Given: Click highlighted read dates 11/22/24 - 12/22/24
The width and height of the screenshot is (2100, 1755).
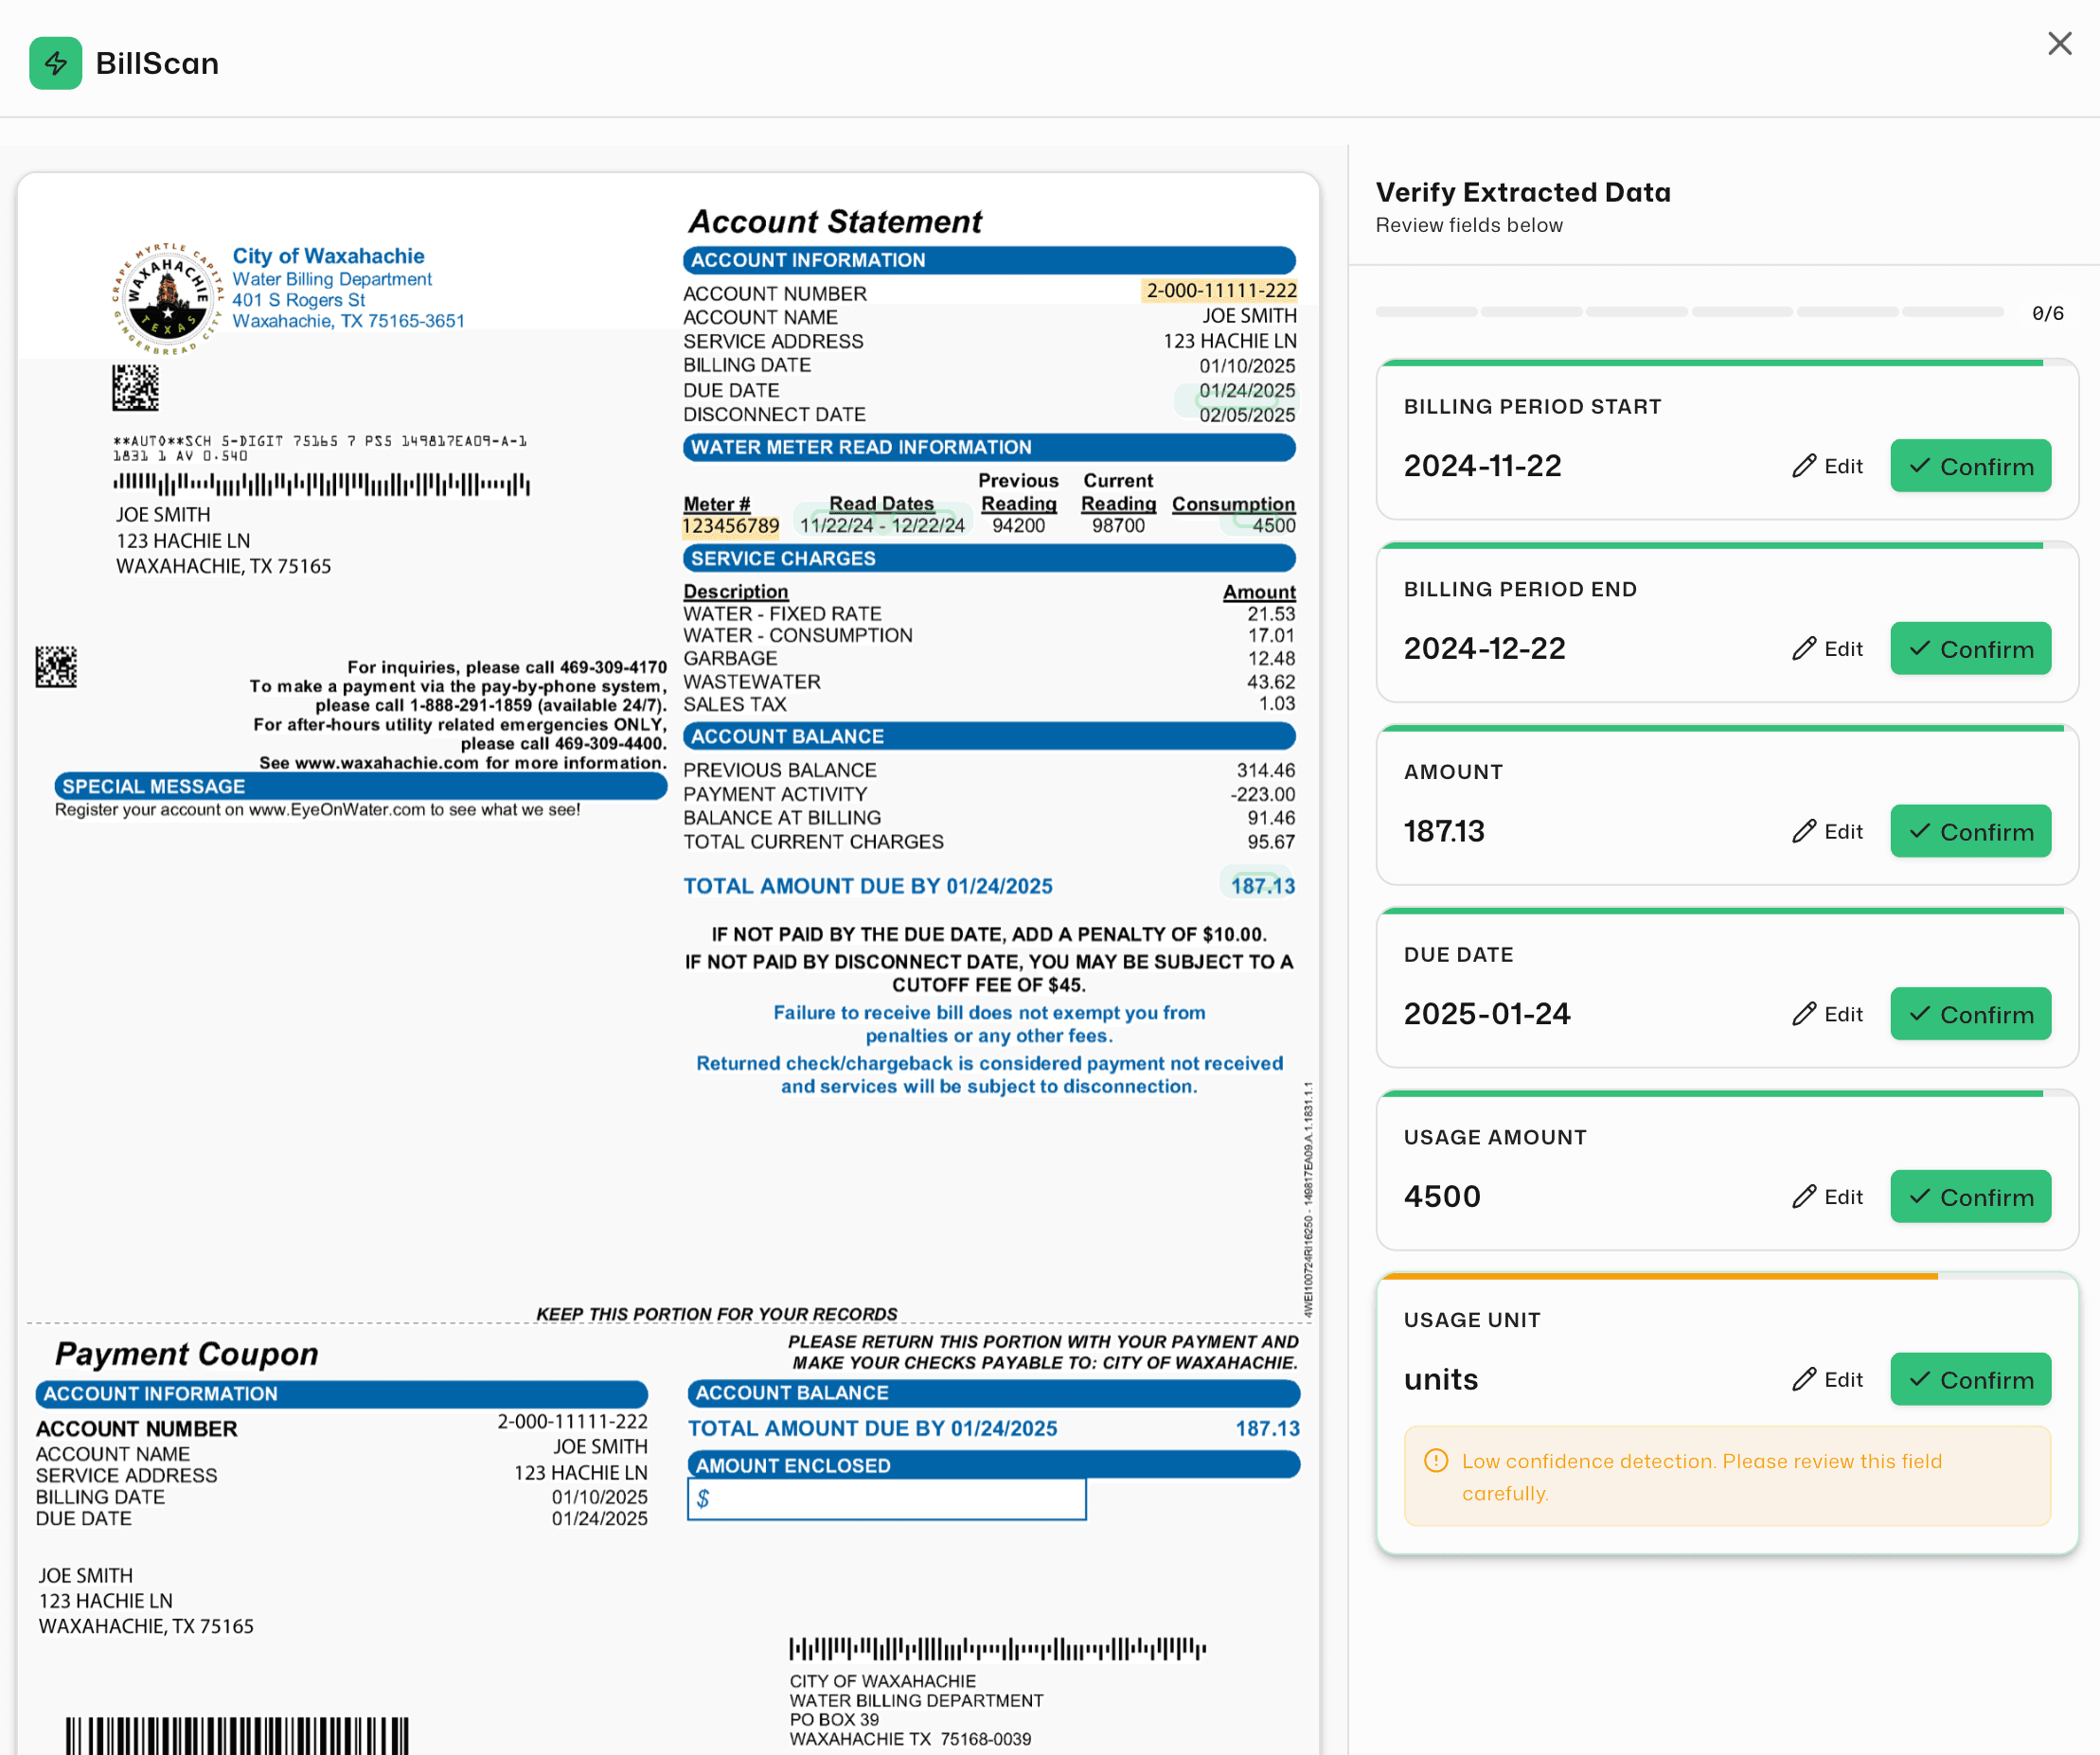Looking at the screenshot, I should tap(881, 525).
